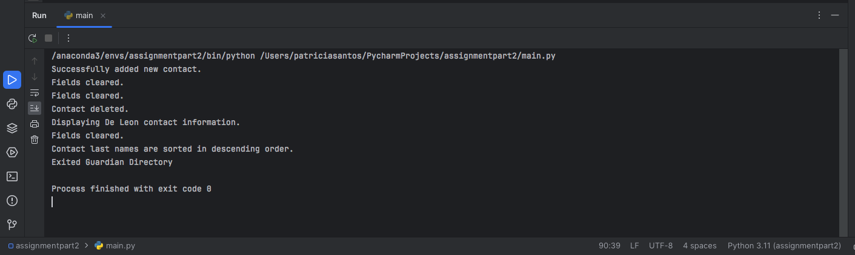The height and width of the screenshot is (255, 855).
Task: Select 'Exited Guardian Directory' output line
Action: click(x=112, y=162)
